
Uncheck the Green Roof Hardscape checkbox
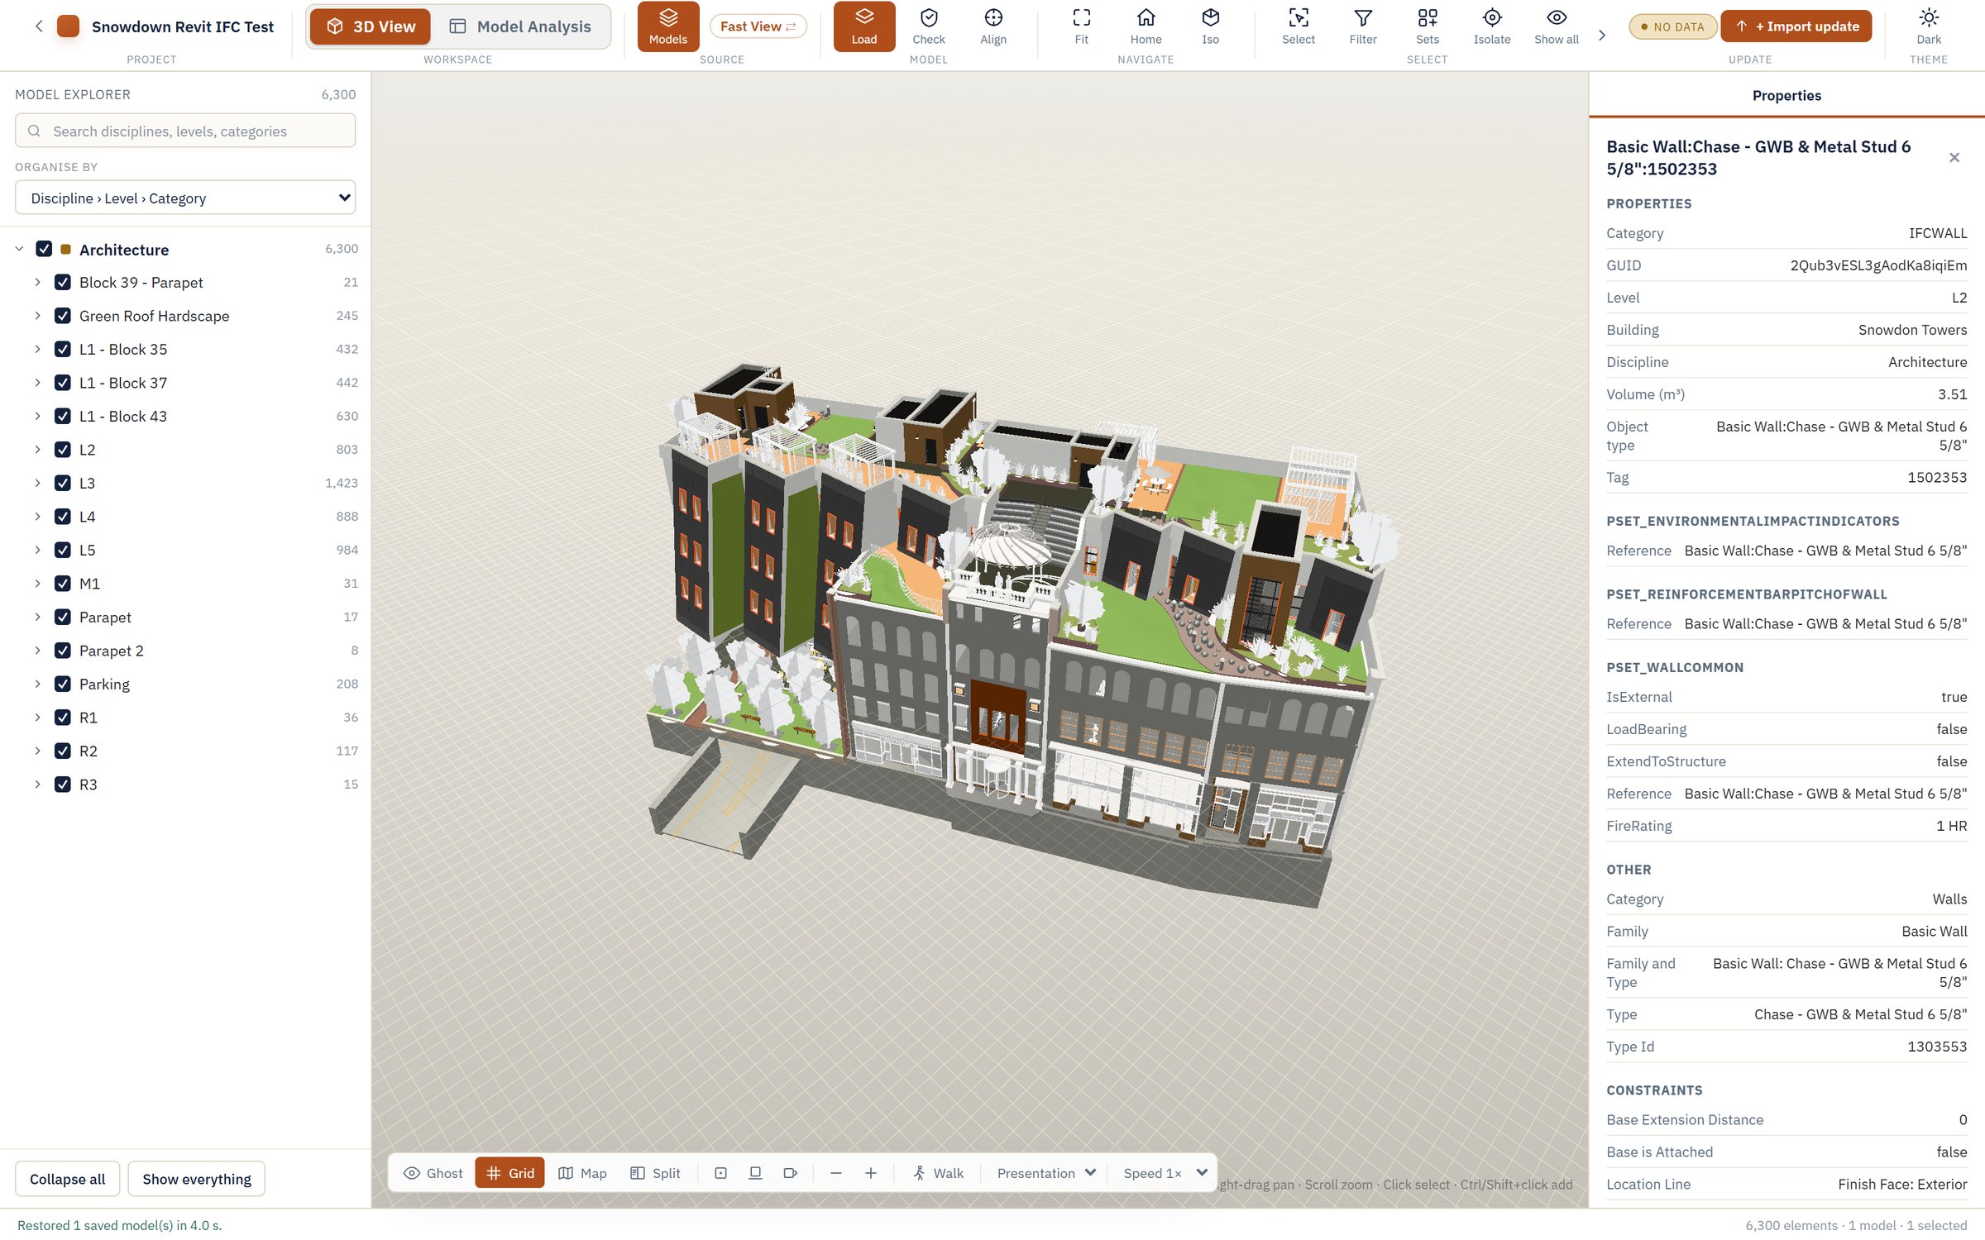pos(62,316)
